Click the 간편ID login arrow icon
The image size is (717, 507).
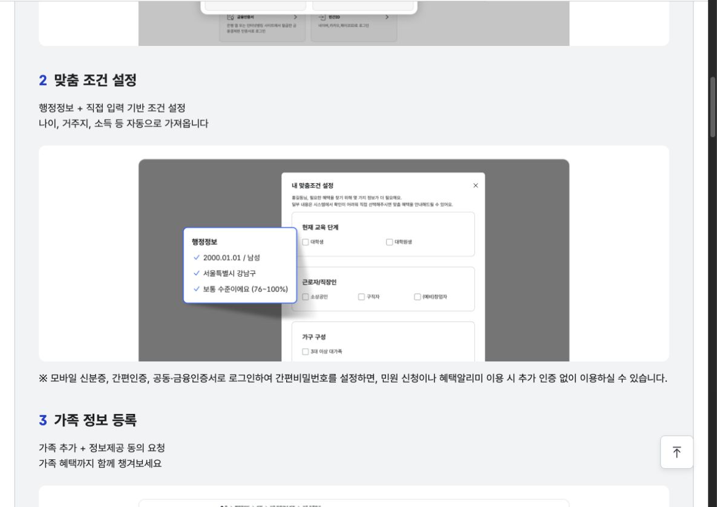(322, 17)
